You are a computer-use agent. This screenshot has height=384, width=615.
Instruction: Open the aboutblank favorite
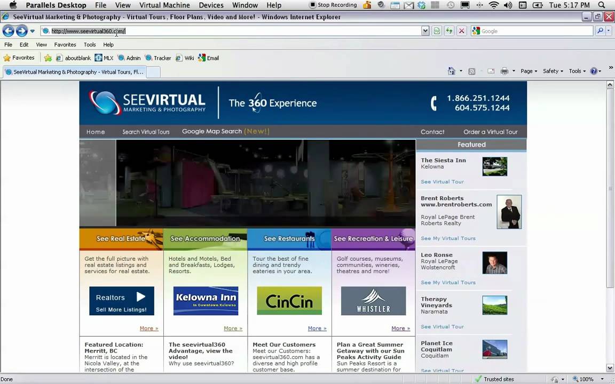click(x=73, y=58)
